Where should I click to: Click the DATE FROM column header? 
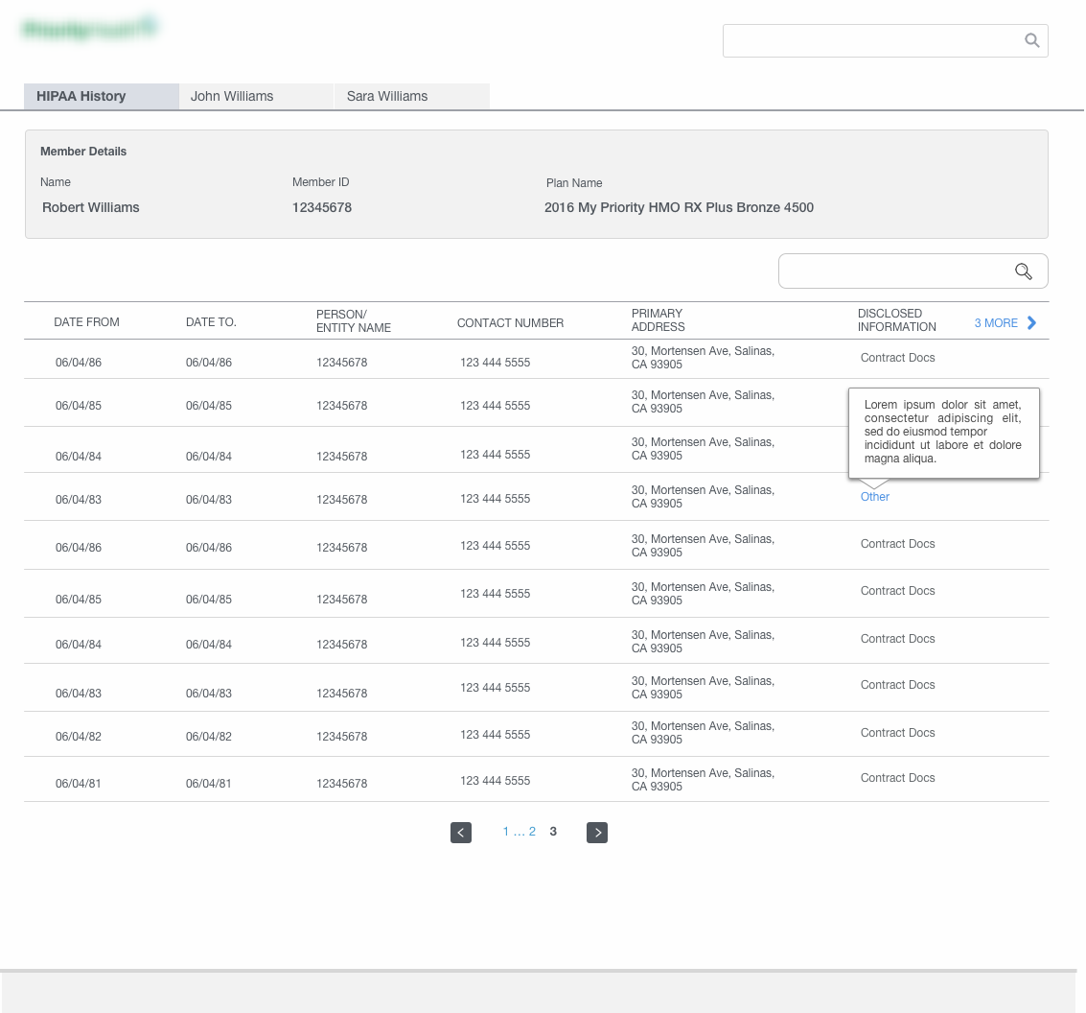click(x=86, y=322)
